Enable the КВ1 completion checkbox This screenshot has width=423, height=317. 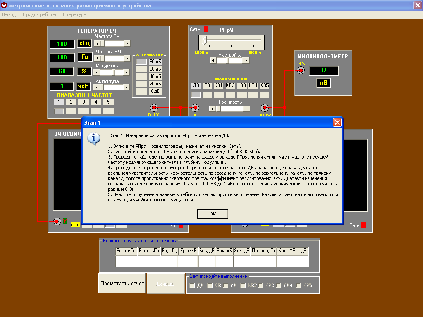coord(226,285)
